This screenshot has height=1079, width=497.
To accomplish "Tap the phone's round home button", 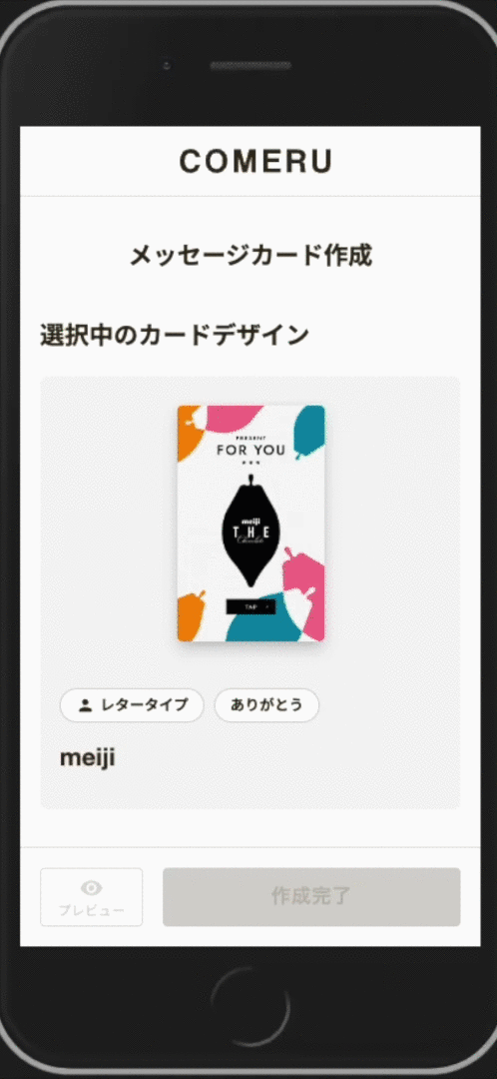I will pyautogui.click(x=249, y=1008).
